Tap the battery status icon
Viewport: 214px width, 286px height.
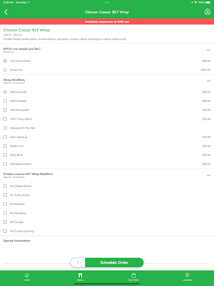pos(208,2)
